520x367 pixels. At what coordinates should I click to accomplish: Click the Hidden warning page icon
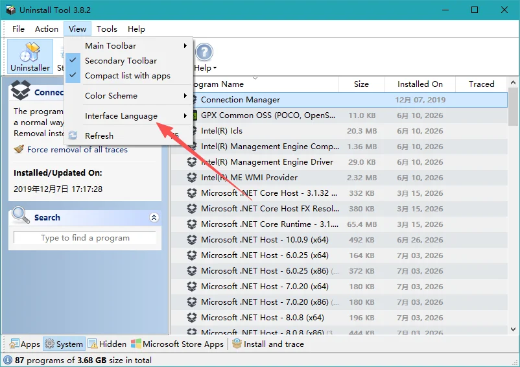point(93,344)
